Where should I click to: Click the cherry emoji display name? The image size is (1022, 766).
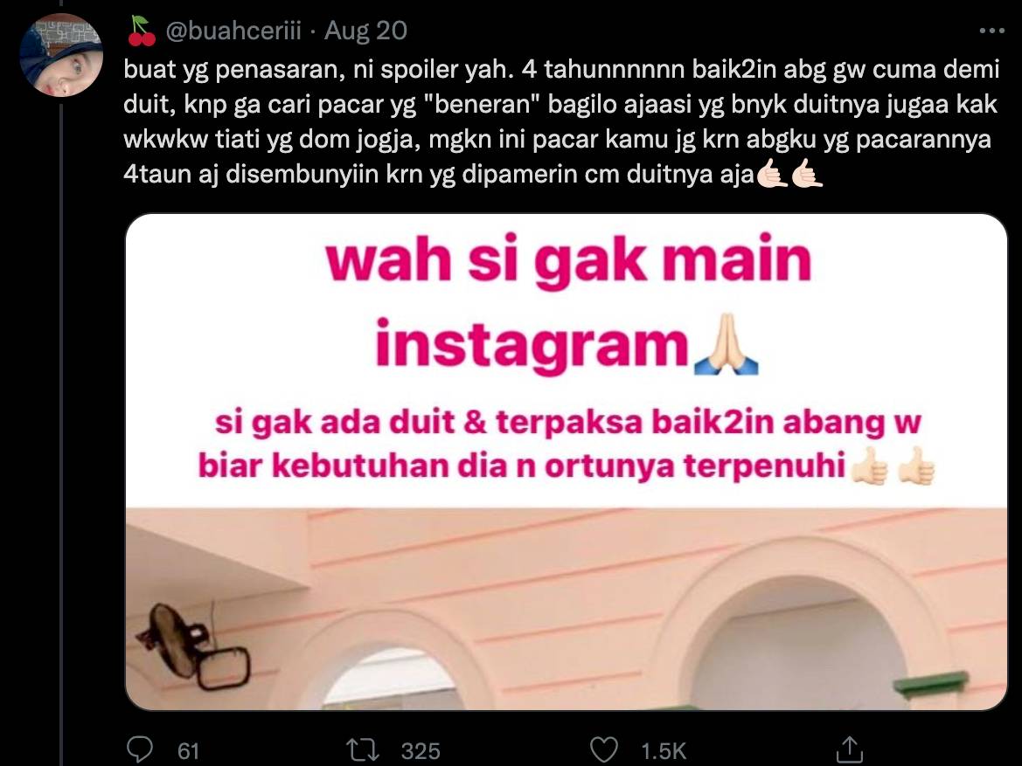tap(142, 31)
